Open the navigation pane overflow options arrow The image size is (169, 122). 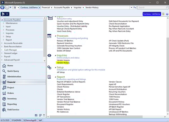(44, 115)
